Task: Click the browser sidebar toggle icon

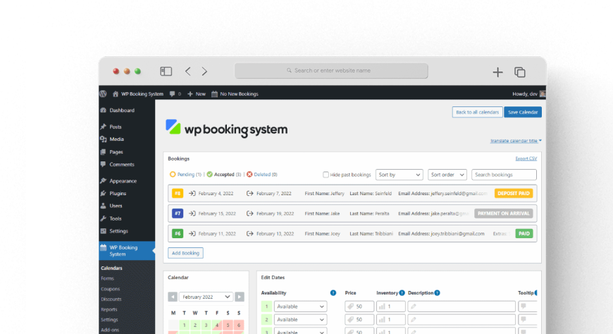Action: (x=166, y=71)
